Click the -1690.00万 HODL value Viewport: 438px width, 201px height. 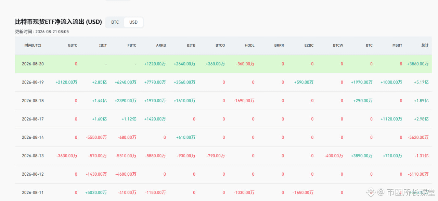coord(244,101)
